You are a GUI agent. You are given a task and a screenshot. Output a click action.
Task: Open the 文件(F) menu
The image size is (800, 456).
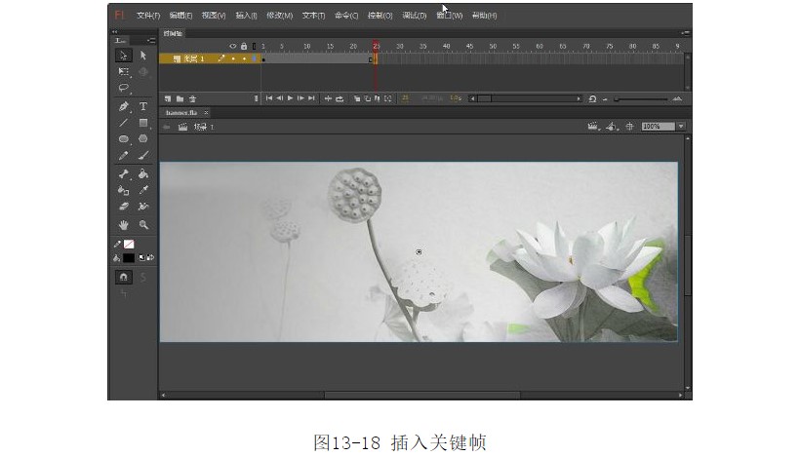pos(148,16)
